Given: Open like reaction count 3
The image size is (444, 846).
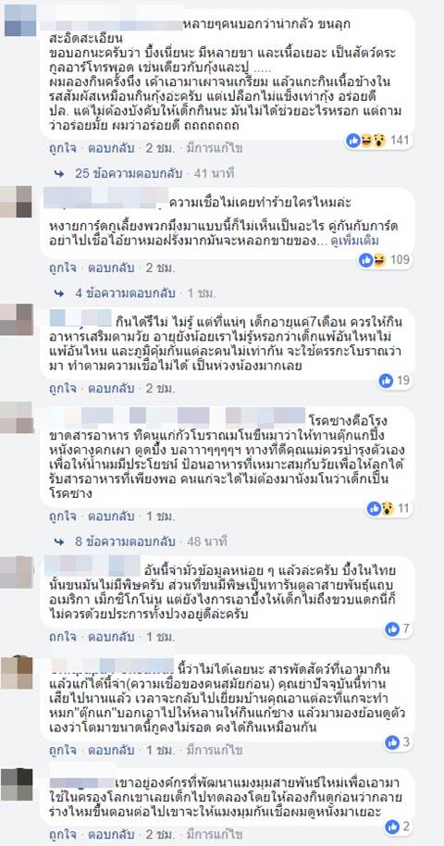Looking at the screenshot, I should 399,742.
